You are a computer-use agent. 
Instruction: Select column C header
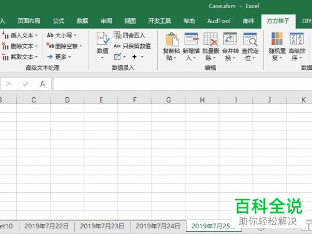(x=34, y=100)
